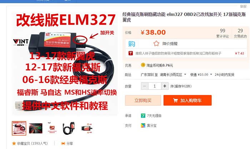The image size is (250, 149).
Task: Click the 集分宝 colorful payment icon
Action: [x=143, y=125]
